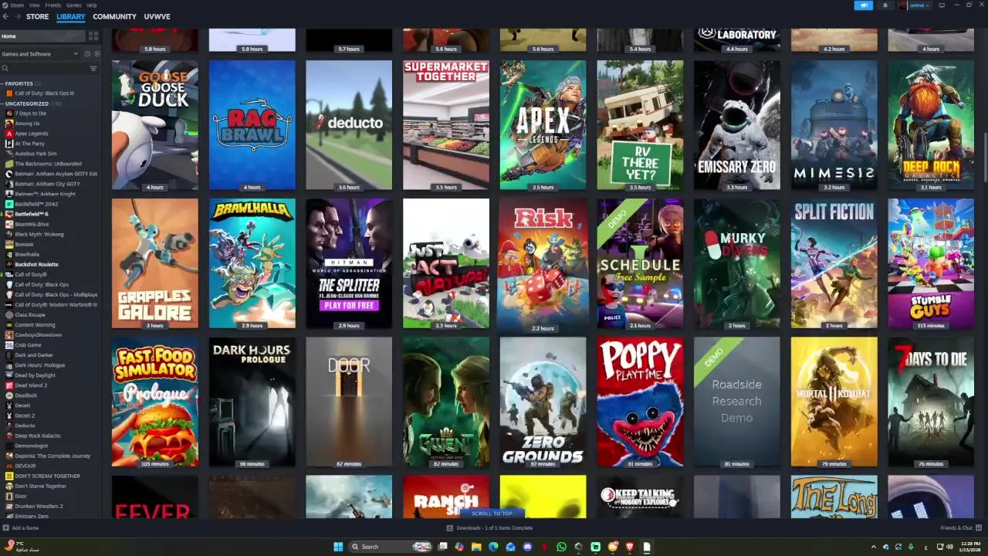
Task: Select Deep Rock Galactic in the sidebar
Action: coord(38,436)
